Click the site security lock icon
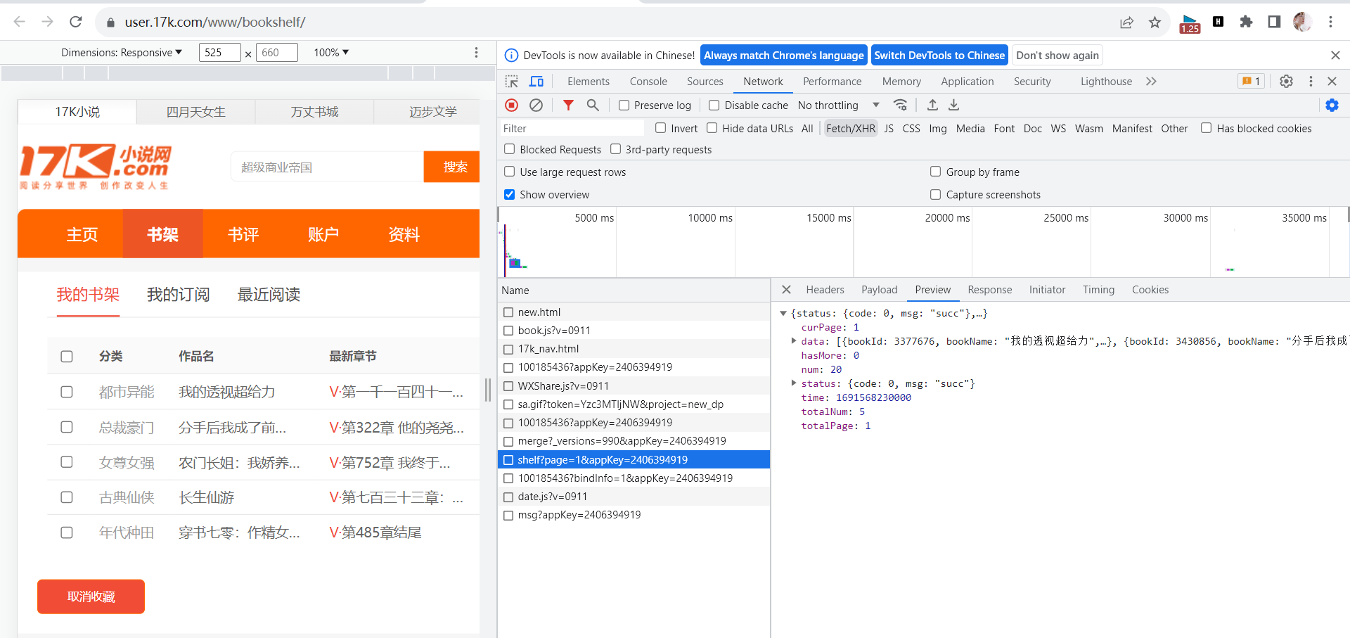Image resolution: width=1350 pixels, height=638 pixels. [x=110, y=23]
